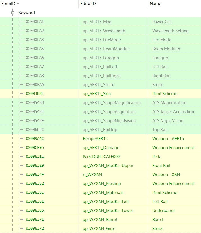Image resolution: width=201 pixels, height=233 pixels.
Task: Select FormID 03006372 row
Action: [x=100, y=228]
